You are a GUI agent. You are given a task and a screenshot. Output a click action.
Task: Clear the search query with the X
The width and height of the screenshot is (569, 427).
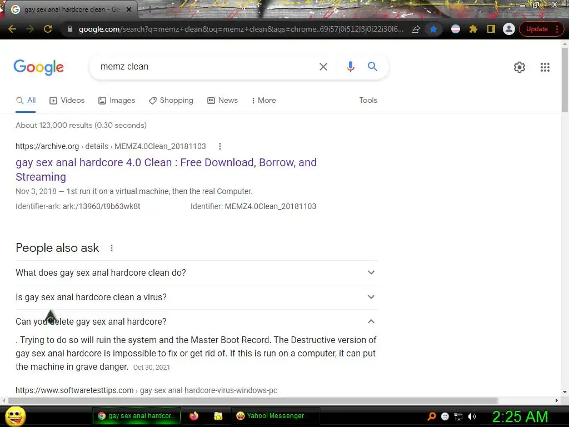(x=323, y=67)
